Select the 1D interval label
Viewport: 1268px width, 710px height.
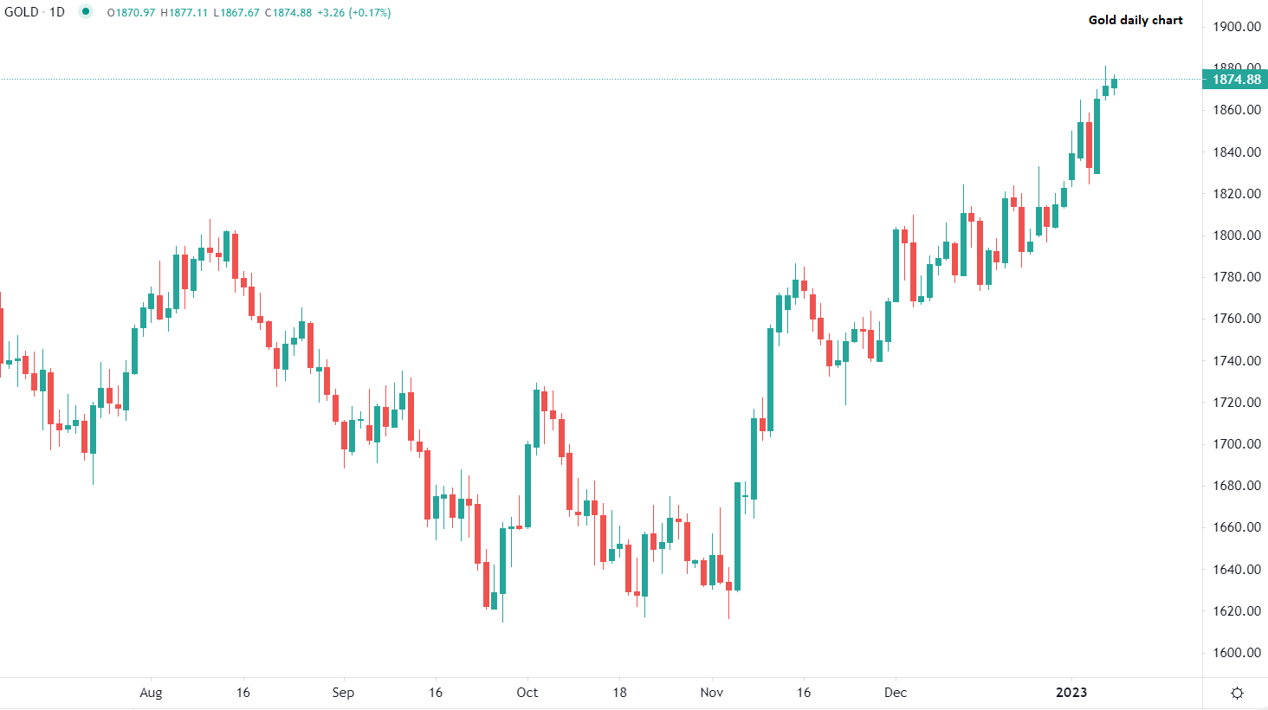[x=56, y=12]
